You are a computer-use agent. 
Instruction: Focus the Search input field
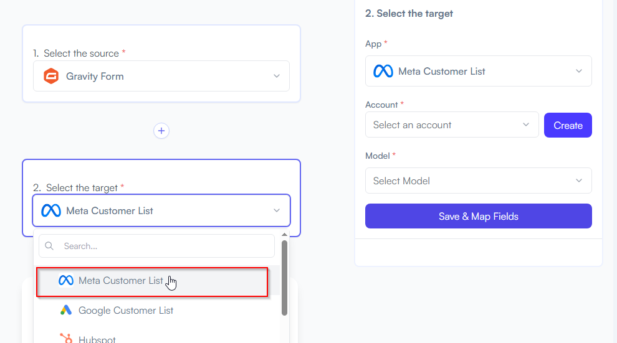coord(156,246)
